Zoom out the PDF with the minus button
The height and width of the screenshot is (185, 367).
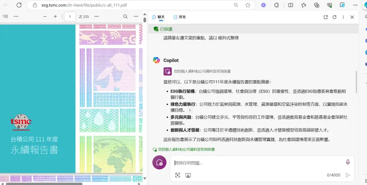tap(45, 16)
